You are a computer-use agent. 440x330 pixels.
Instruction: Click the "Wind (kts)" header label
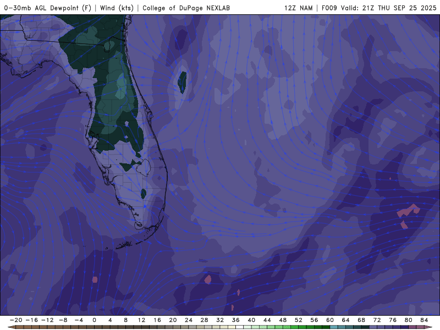pos(117,8)
